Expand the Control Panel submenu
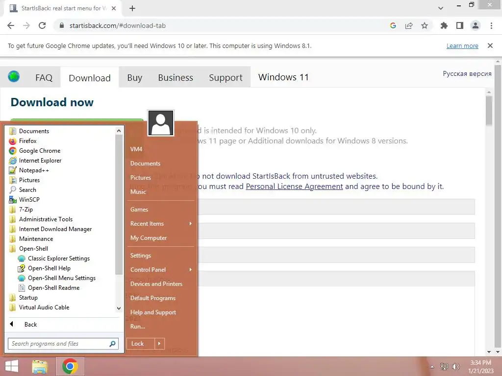 tap(161, 270)
